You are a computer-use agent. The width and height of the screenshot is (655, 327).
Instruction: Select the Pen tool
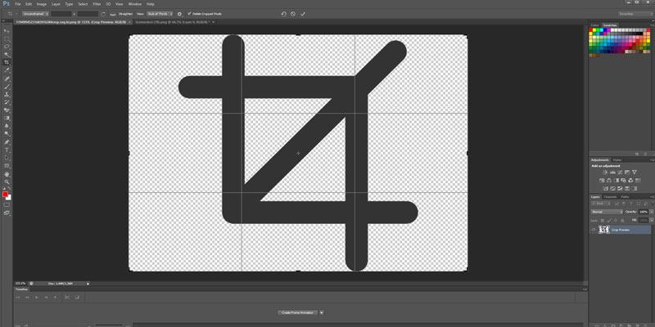point(7,142)
